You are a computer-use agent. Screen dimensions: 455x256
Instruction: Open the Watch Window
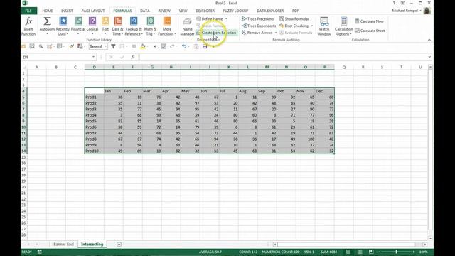(x=324, y=26)
